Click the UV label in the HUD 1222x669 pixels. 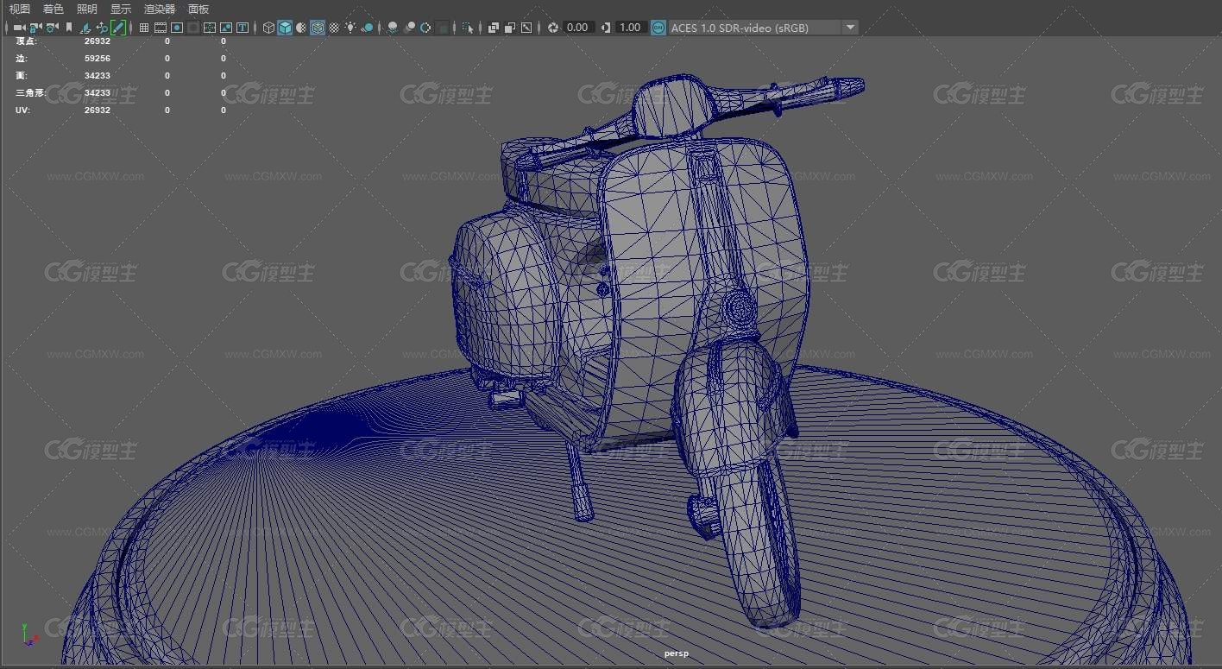pos(22,110)
